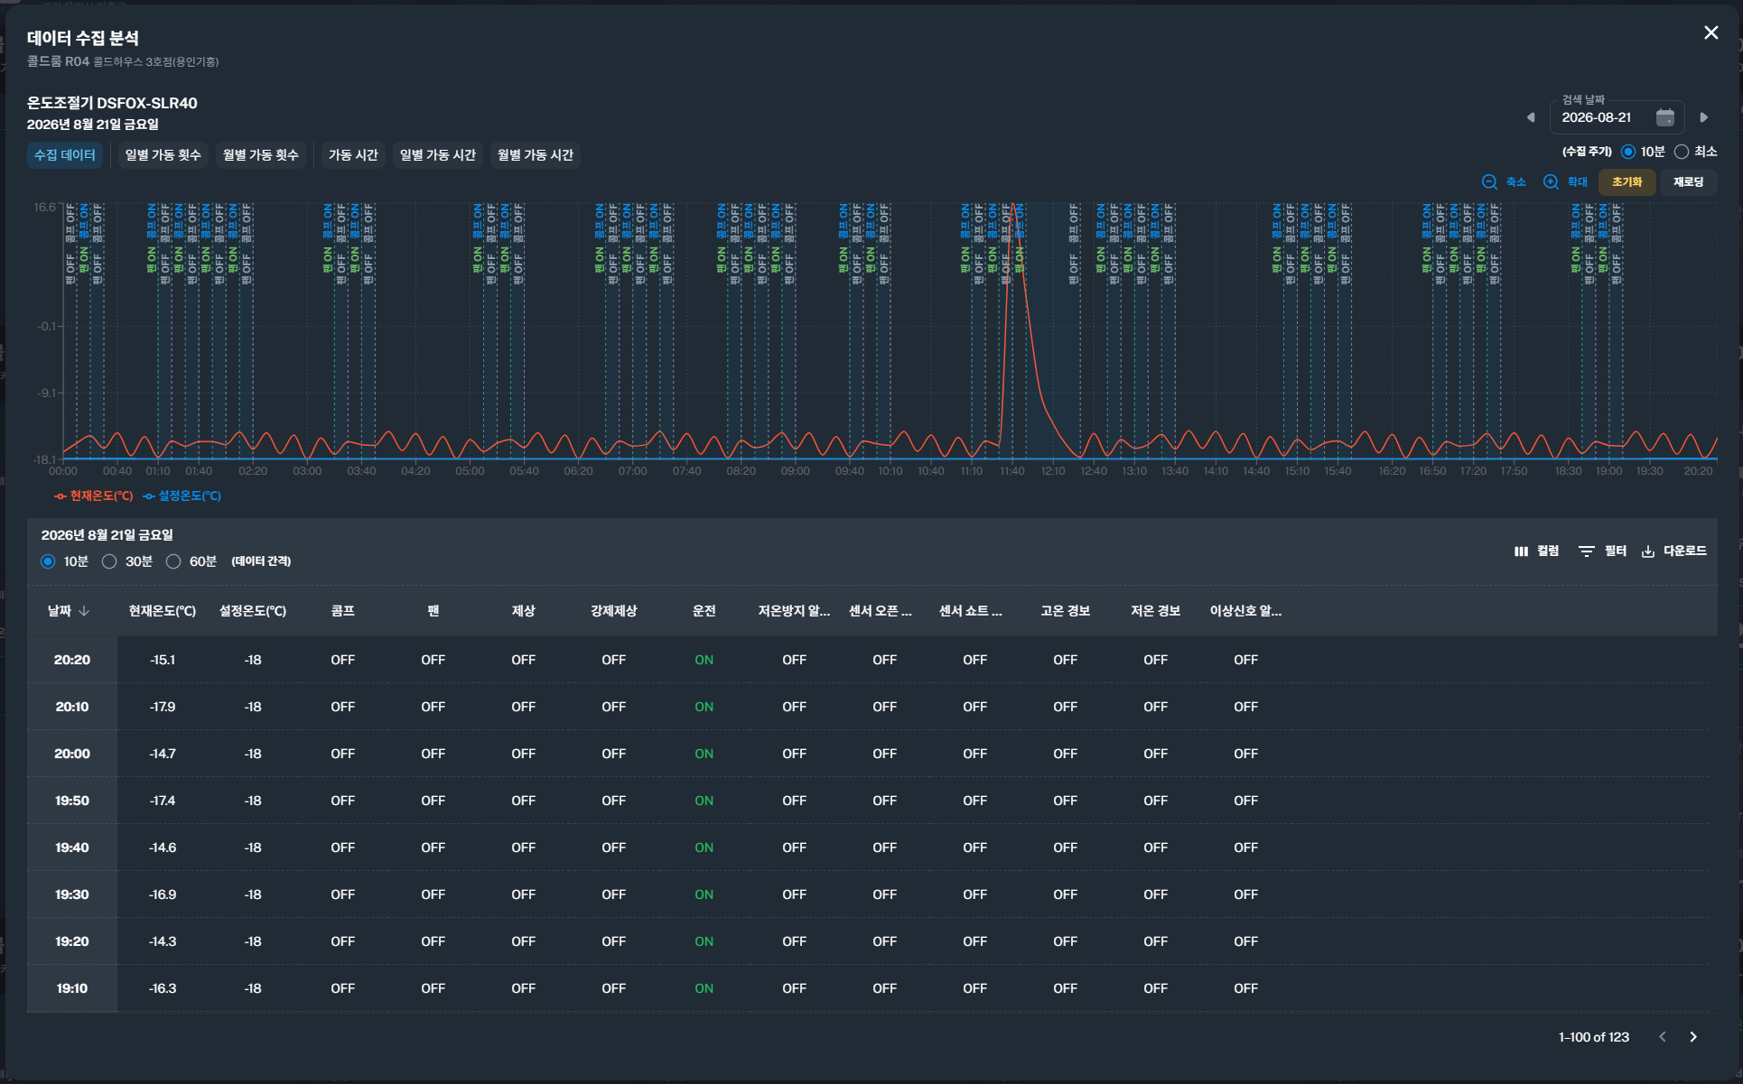Open the column settings icon

[1521, 551]
